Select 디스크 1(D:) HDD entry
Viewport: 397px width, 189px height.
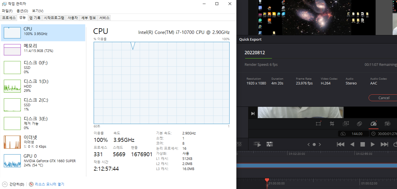tap(43, 86)
